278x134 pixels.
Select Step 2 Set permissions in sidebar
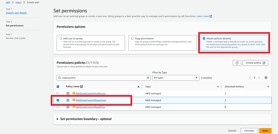coord(15,25)
